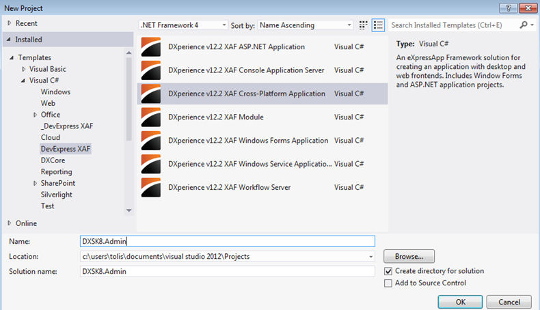Select Silverlight template category

(57, 195)
